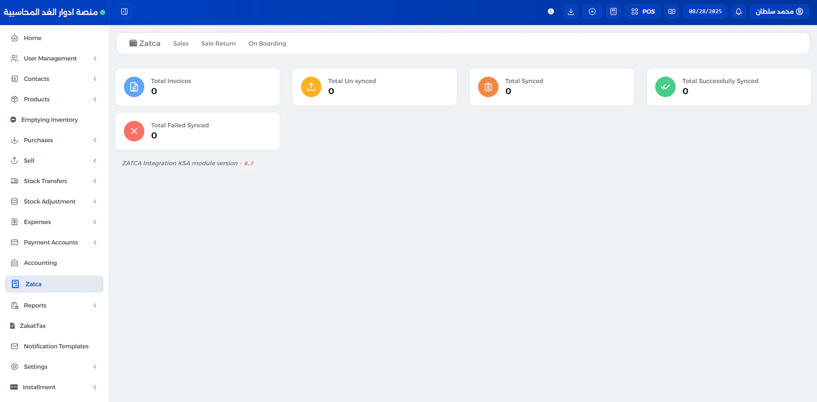Click the Total Un-synced upload icon
The width and height of the screenshot is (817, 402).
coord(311,87)
